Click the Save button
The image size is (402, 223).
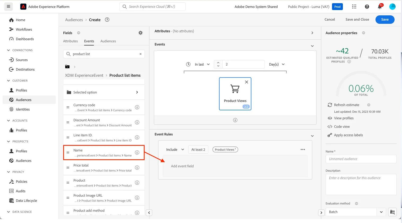pos(385,19)
